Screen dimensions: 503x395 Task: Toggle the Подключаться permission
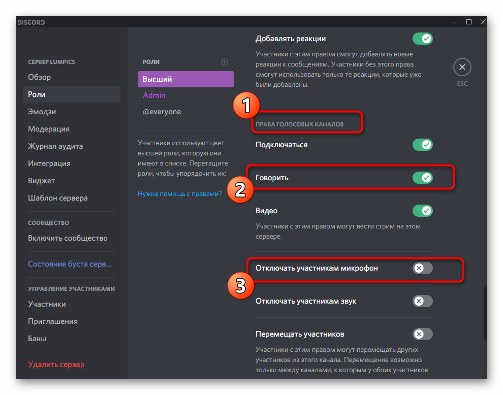point(423,145)
